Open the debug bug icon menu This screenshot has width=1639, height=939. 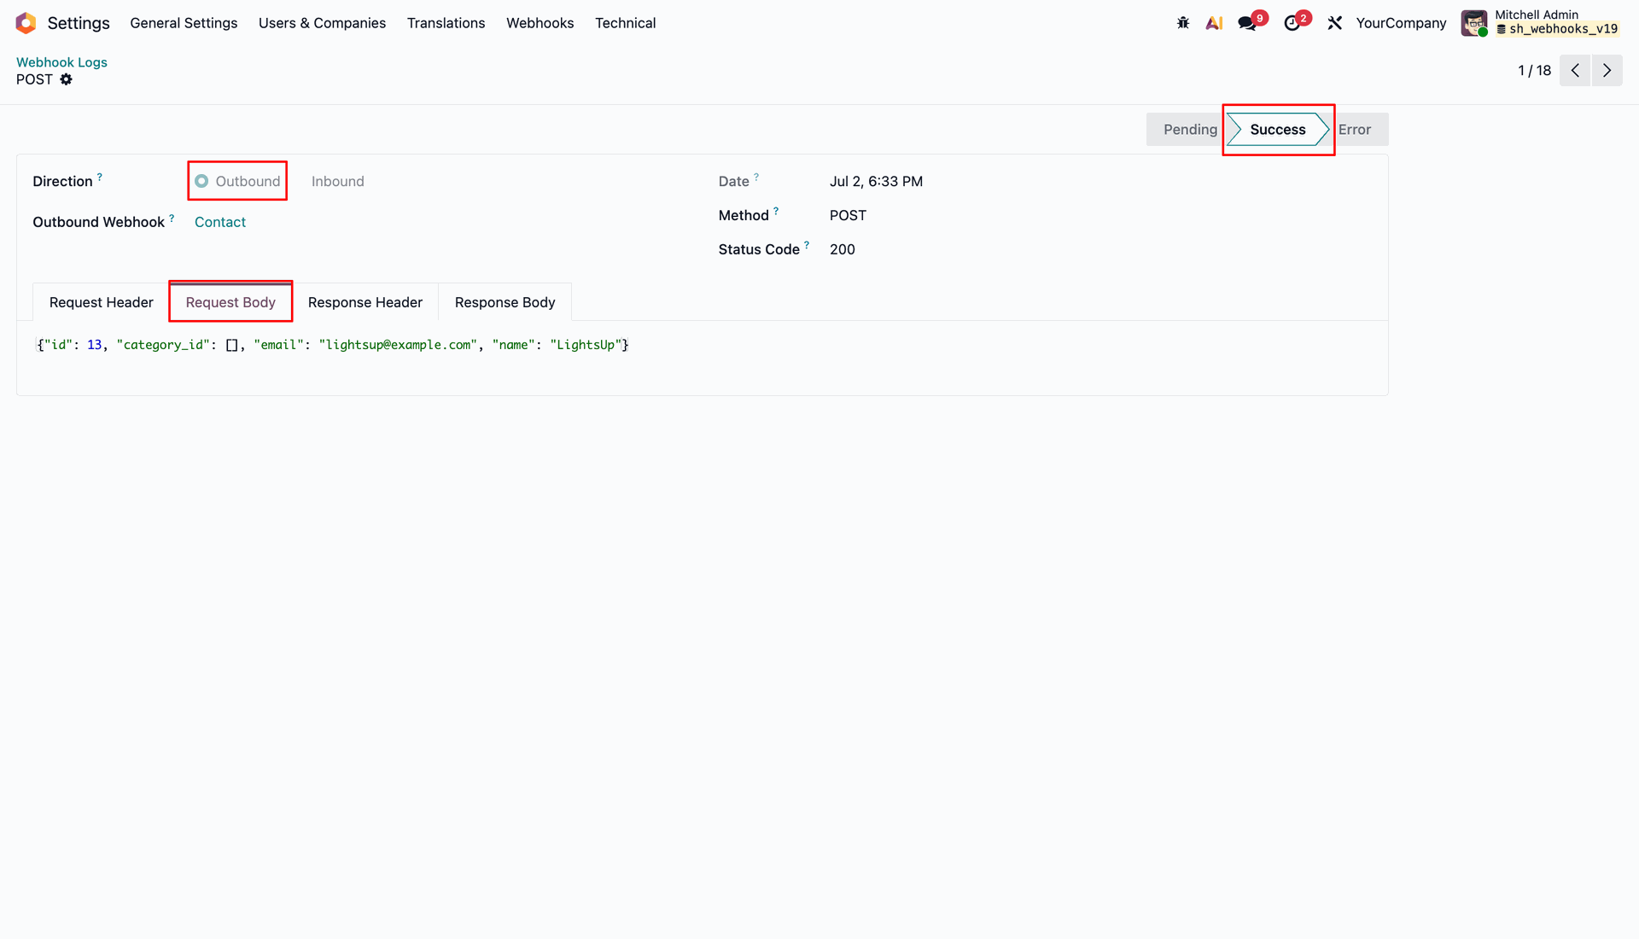[1183, 23]
